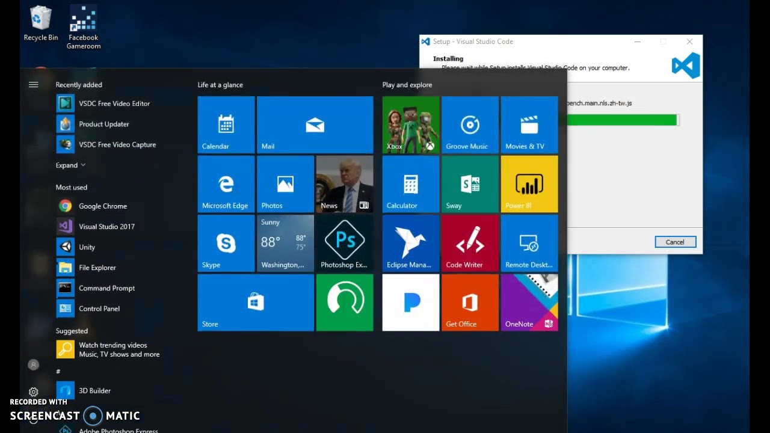Close the Visual Studio Code setup window
770x433 pixels.
pos(689,41)
